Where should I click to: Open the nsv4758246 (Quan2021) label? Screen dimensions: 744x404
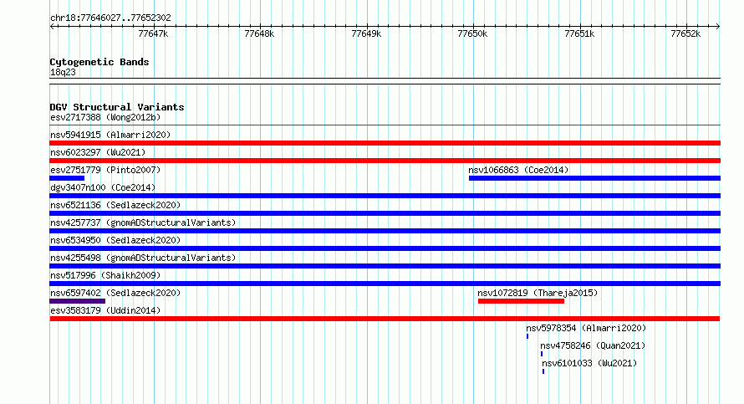593,345
